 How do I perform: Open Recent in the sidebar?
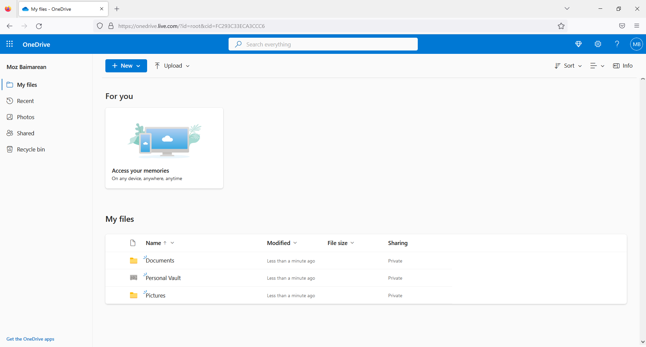[46, 101]
